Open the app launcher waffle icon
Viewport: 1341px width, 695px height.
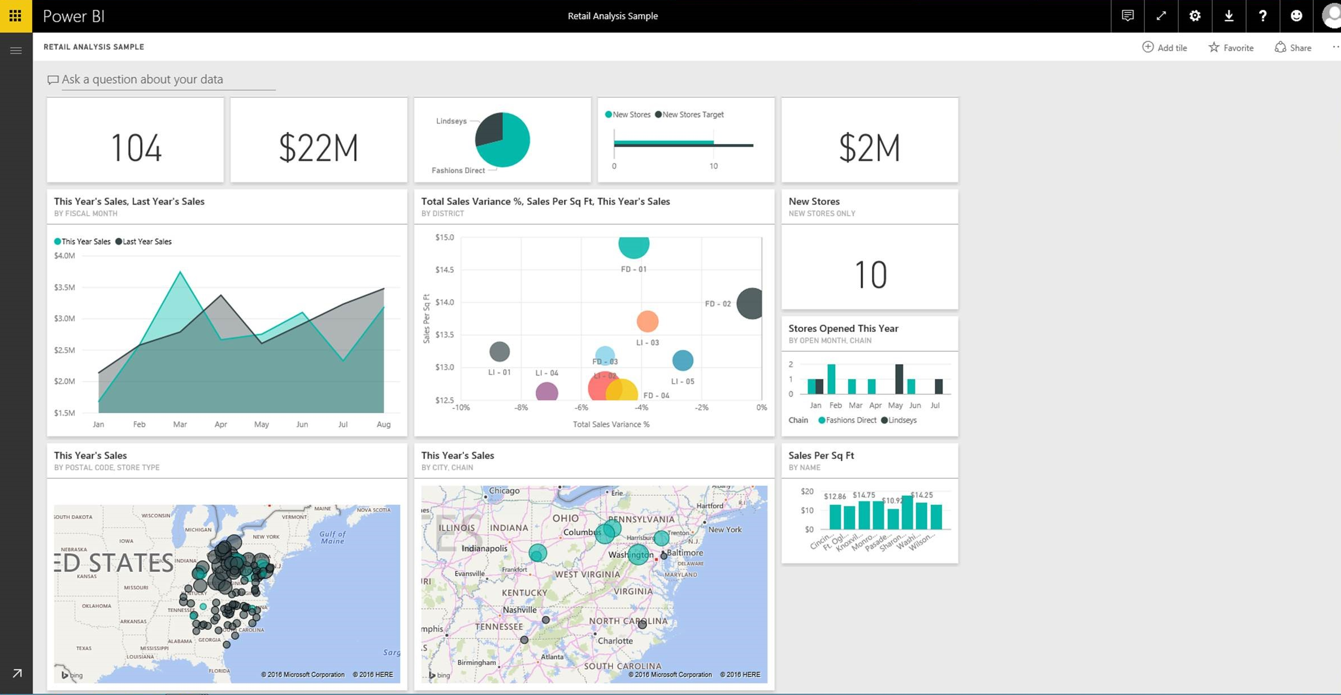15,16
